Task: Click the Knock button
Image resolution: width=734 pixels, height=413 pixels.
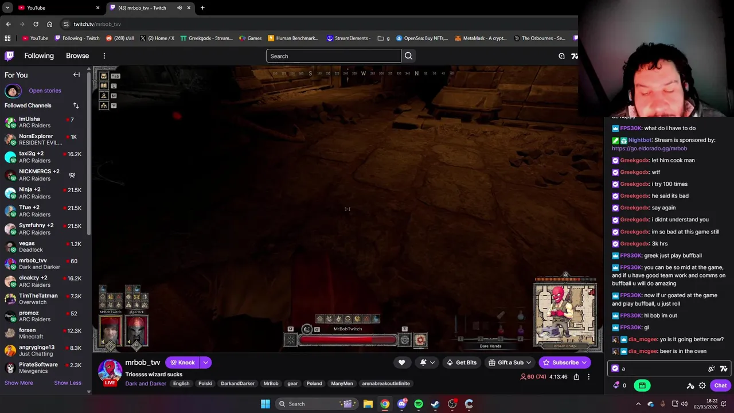Action: click(x=182, y=363)
